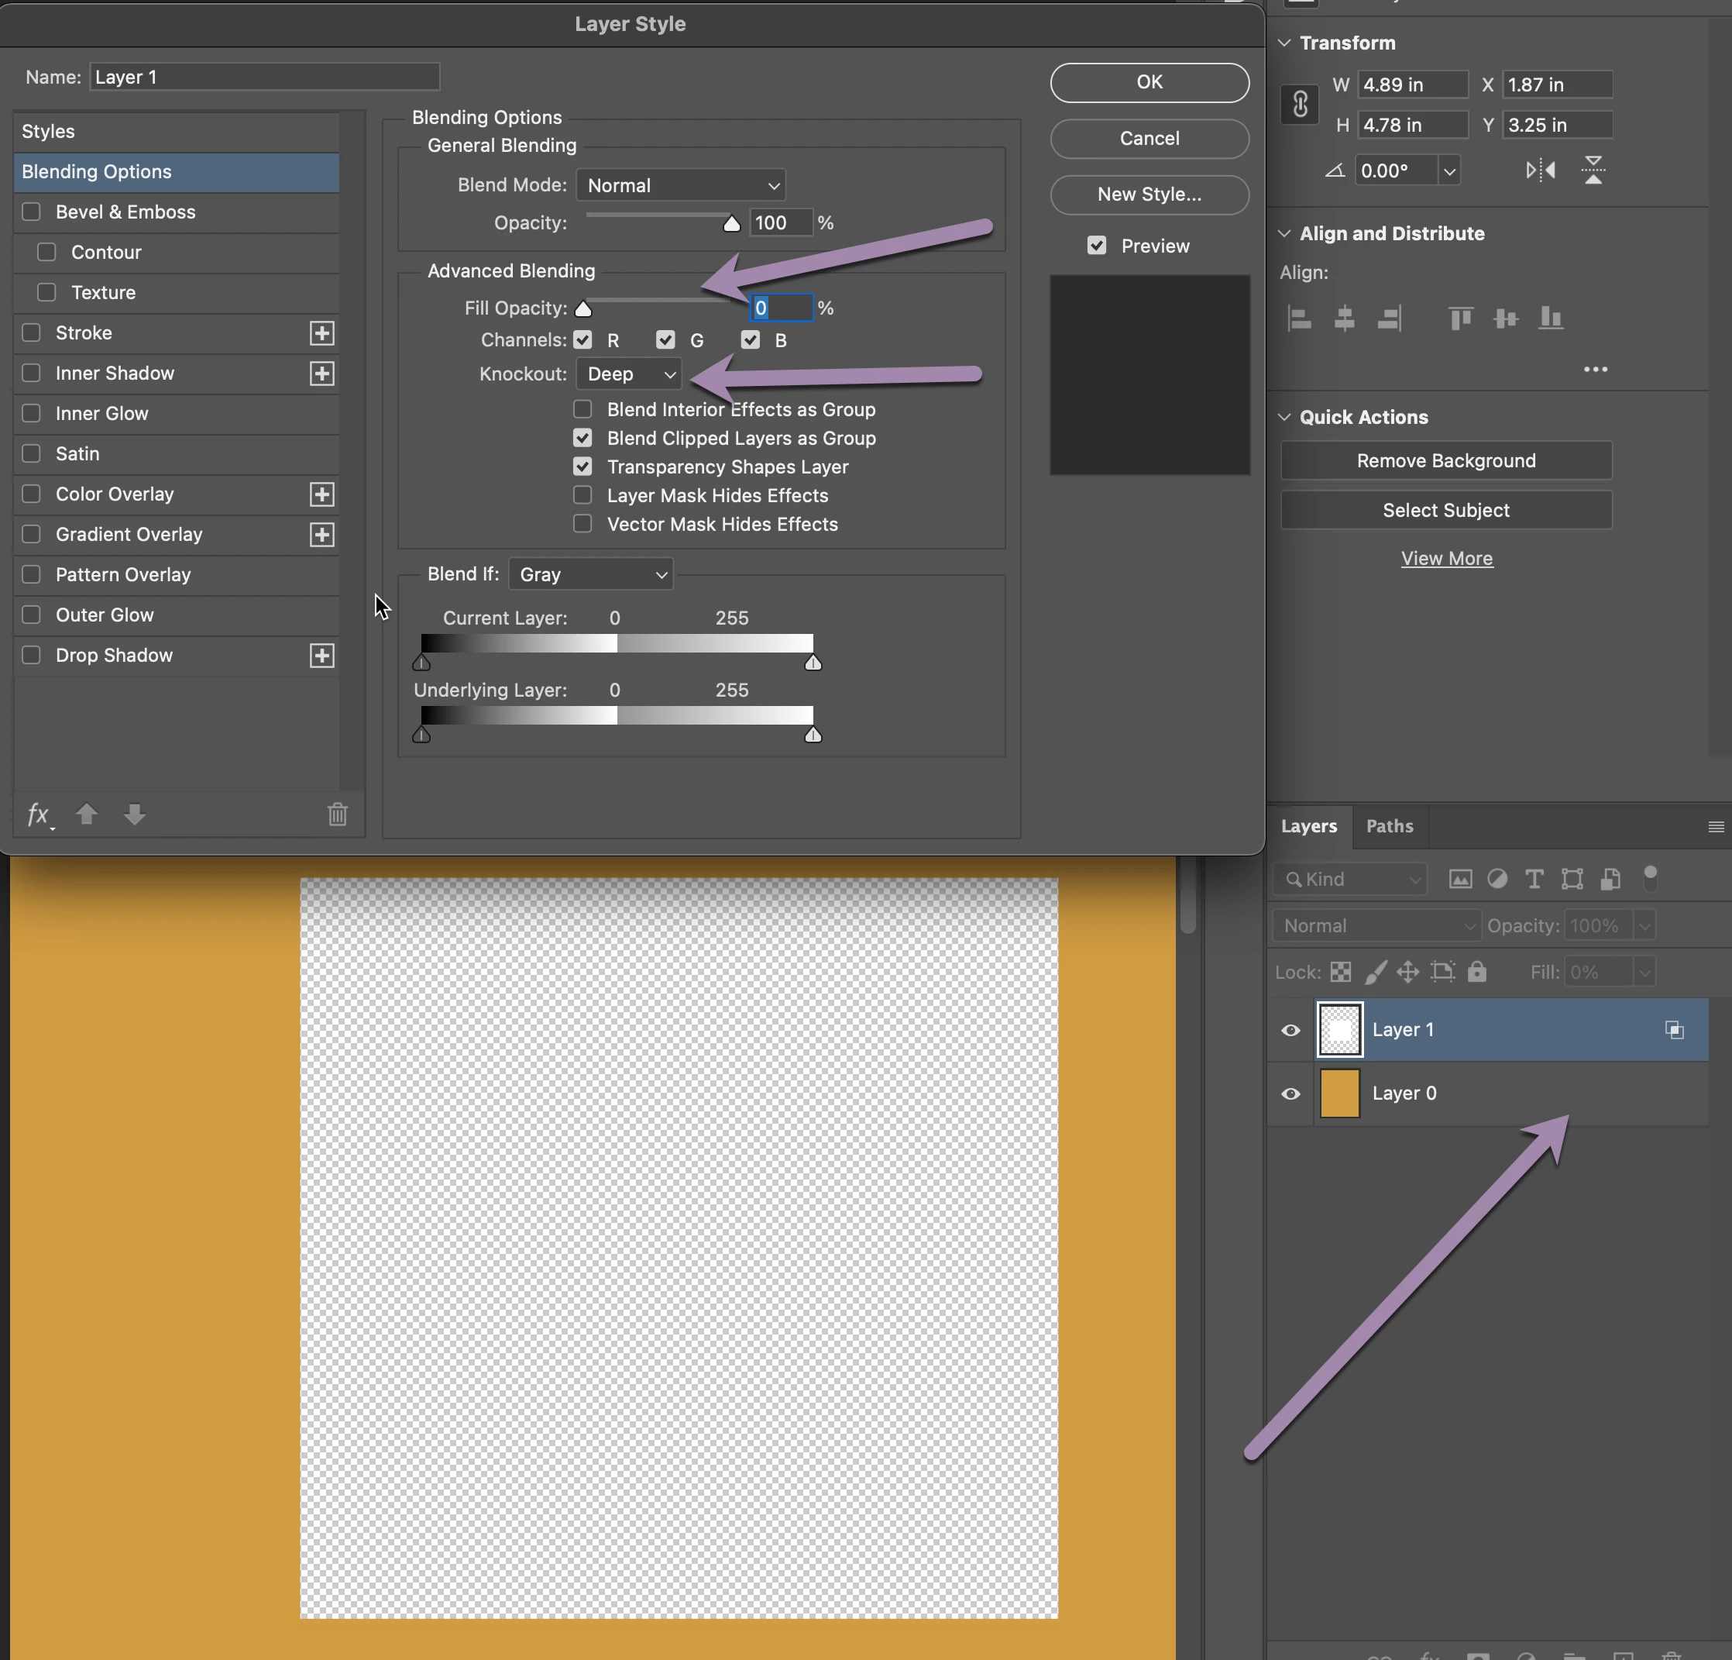This screenshot has height=1660, width=1732.
Task: Click the flip horizontal icon in Transform
Action: (1540, 170)
